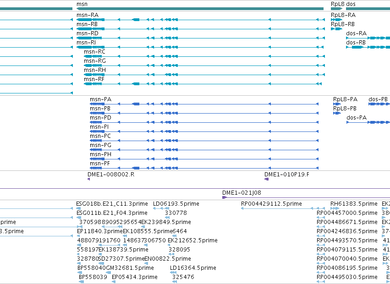Screen dimensions: 390x284
Task: Select the msn-RB transcript label
Action: point(87,24)
